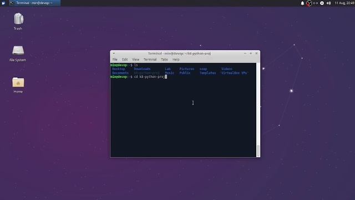Viewport: 355px width, 200px height.
Task: Click the 'Downloads' directory name in ls output
Action: coord(142,69)
